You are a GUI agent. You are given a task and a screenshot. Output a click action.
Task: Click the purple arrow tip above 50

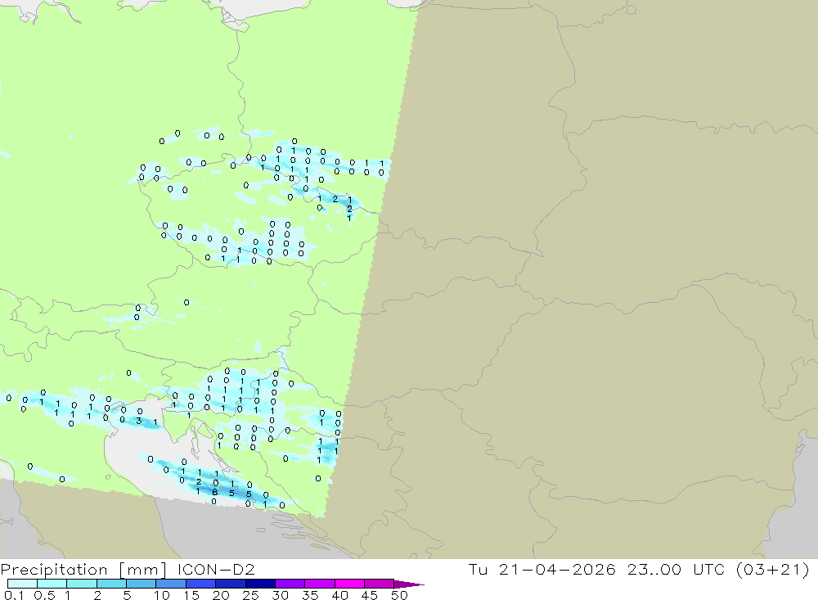click(x=409, y=584)
